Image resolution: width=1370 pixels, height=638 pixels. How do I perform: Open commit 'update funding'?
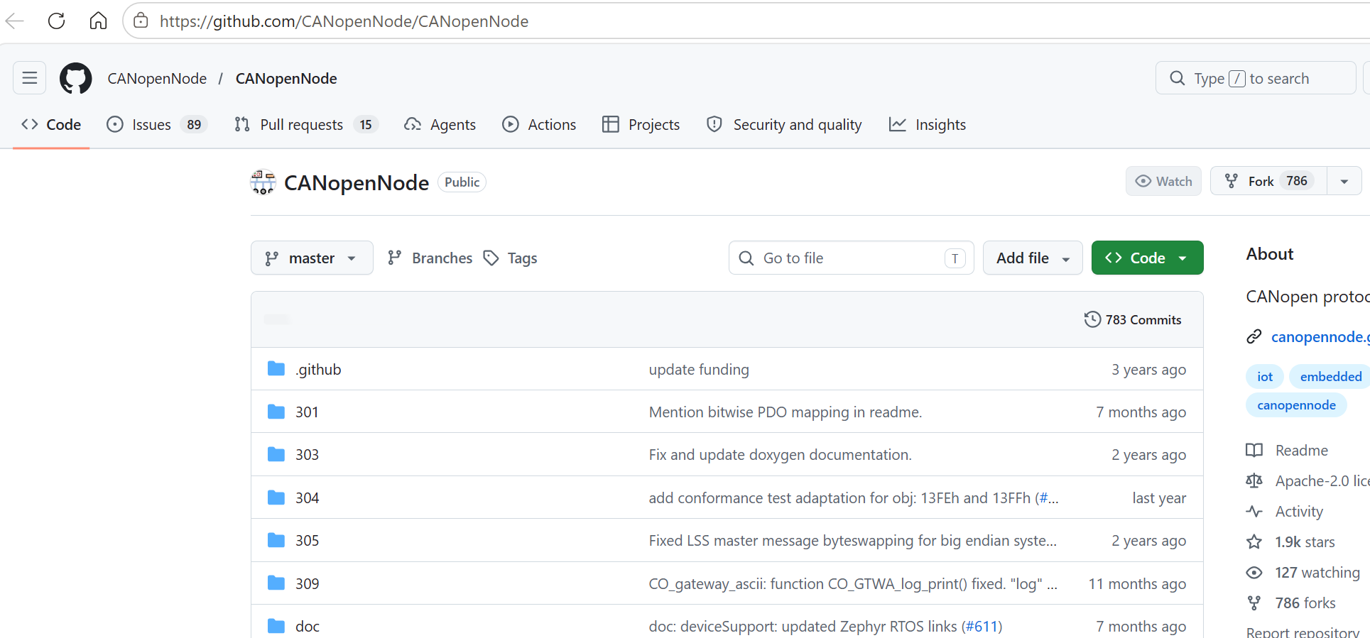tap(699, 369)
